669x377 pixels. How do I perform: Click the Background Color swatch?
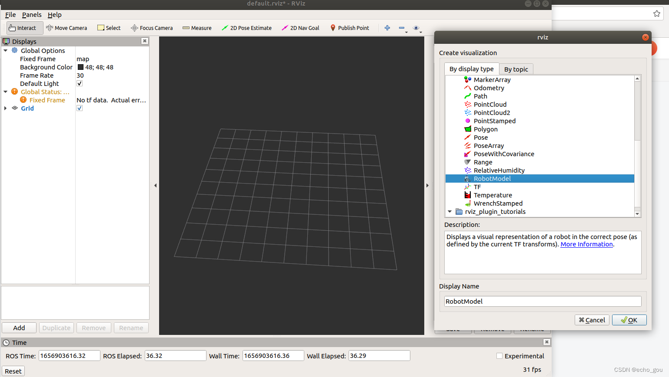point(80,67)
